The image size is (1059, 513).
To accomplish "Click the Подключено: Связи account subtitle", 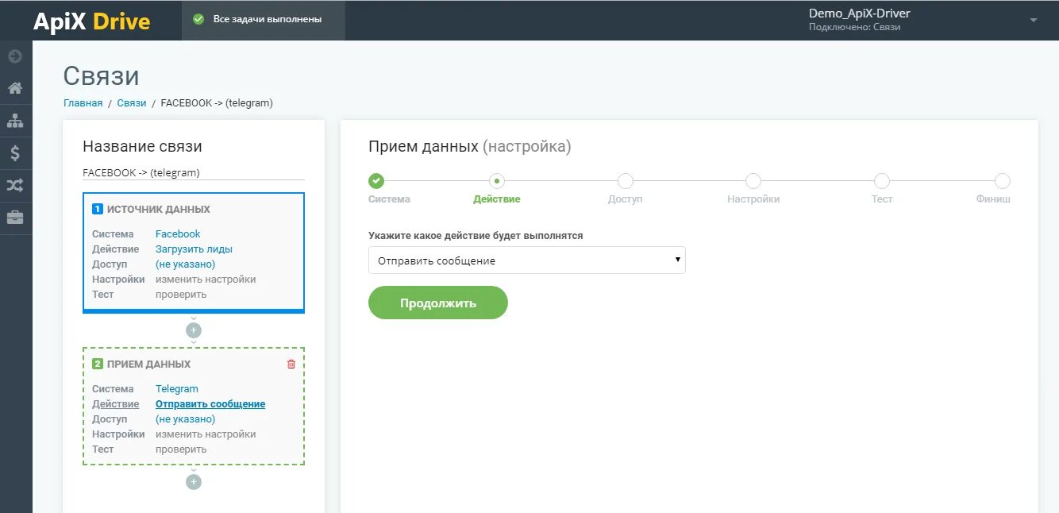I will pos(854,28).
